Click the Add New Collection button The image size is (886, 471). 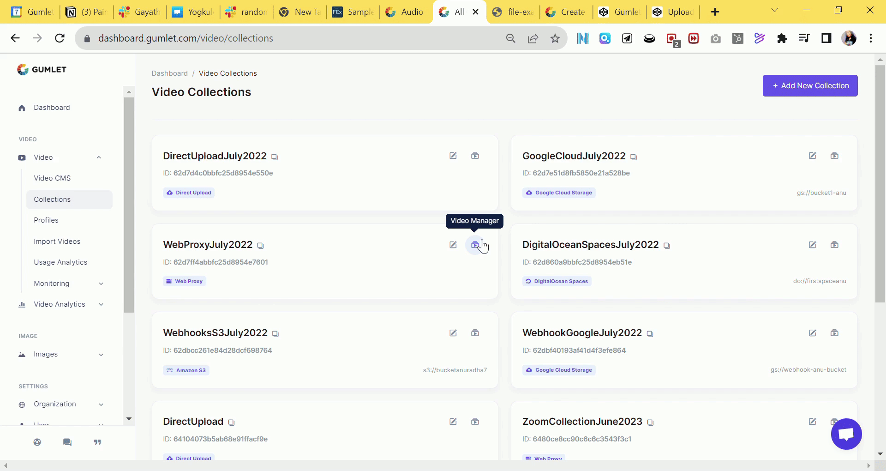click(810, 86)
